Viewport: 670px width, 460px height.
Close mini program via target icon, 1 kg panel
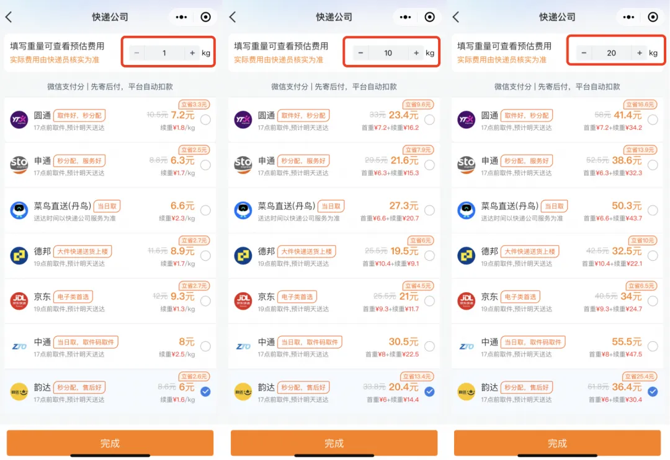205,17
